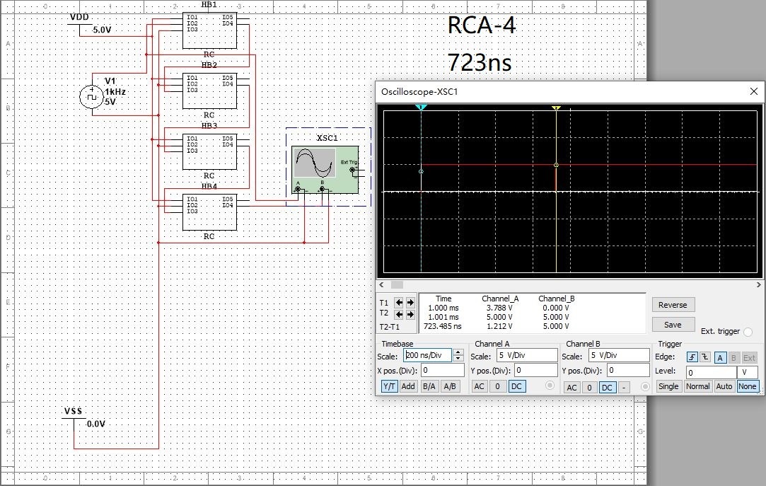Set Channel A coupling to 0
The width and height of the screenshot is (766, 486).
(x=497, y=386)
